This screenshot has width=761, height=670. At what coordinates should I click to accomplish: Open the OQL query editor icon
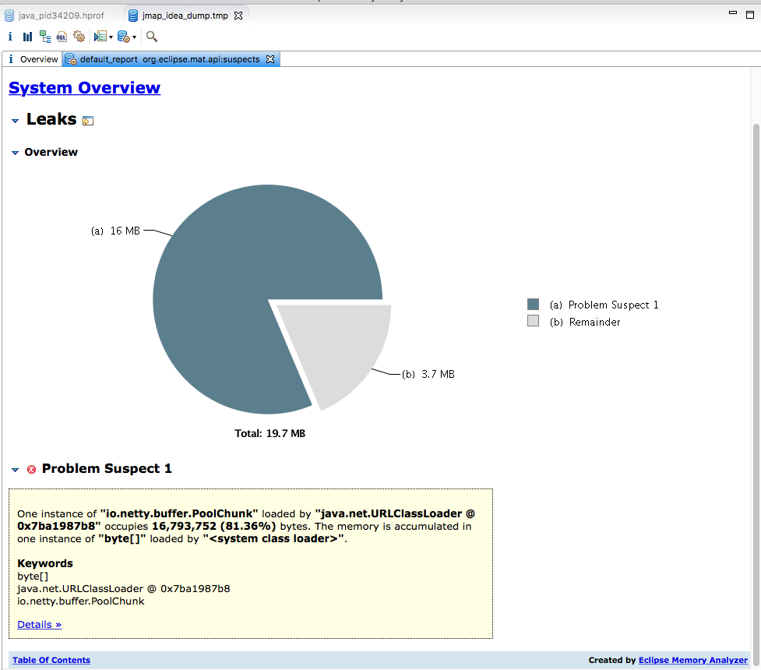click(62, 37)
